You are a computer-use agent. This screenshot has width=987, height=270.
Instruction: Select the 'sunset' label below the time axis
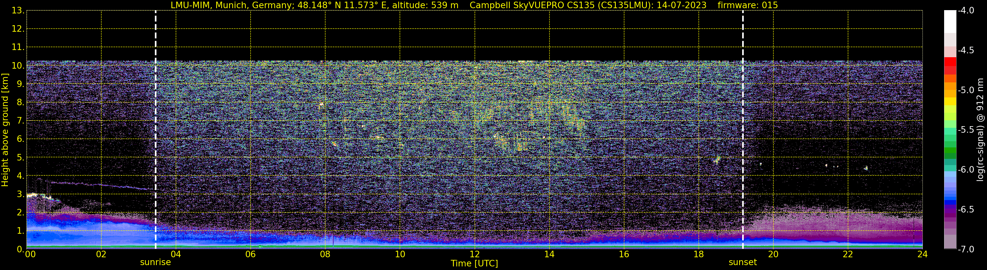click(742, 262)
